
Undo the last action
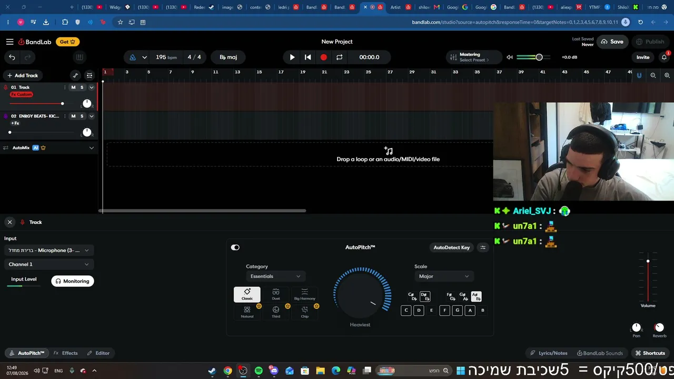point(12,57)
